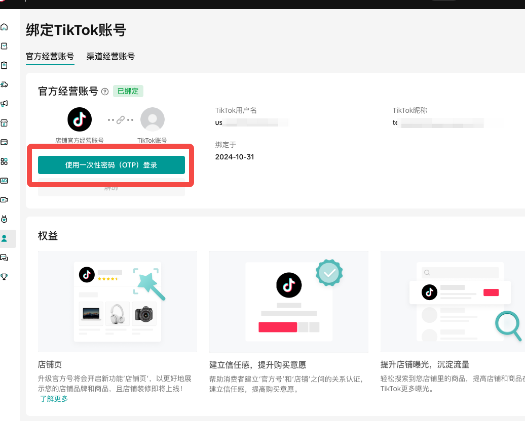
Task: Open the live video camera icon in sidebar
Action: (5, 200)
